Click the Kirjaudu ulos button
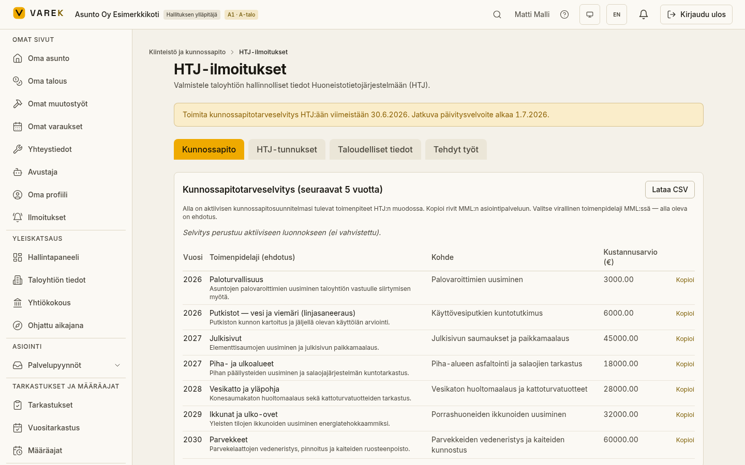 696,14
